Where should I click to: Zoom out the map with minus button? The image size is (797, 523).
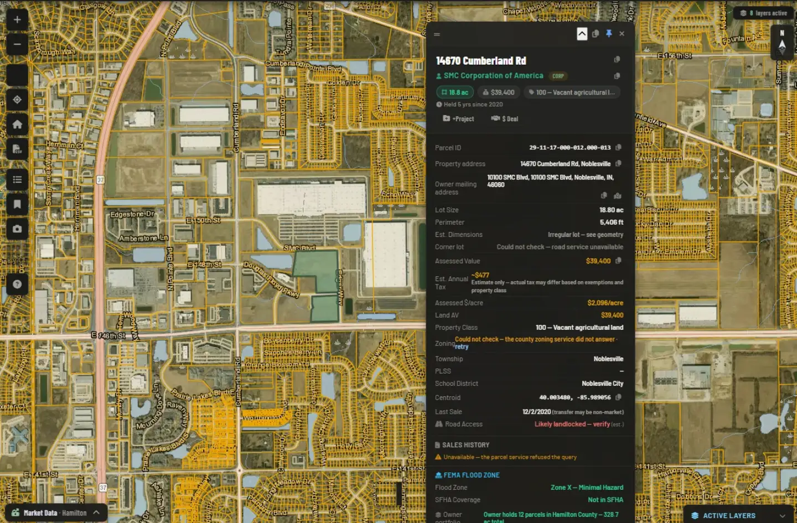17,44
